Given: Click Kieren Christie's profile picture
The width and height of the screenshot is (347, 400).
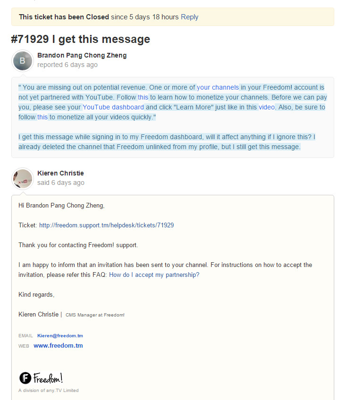Looking at the screenshot, I should [x=23, y=178].
